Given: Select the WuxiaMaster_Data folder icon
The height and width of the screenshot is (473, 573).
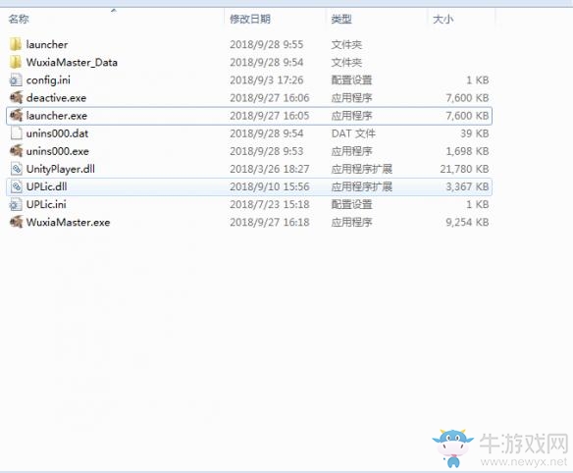Looking at the screenshot, I should [x=16, y=62].
